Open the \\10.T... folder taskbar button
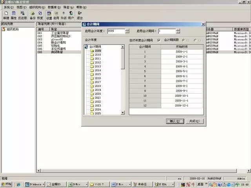Viewport: 251px width, 188px height. coord(99,184)
